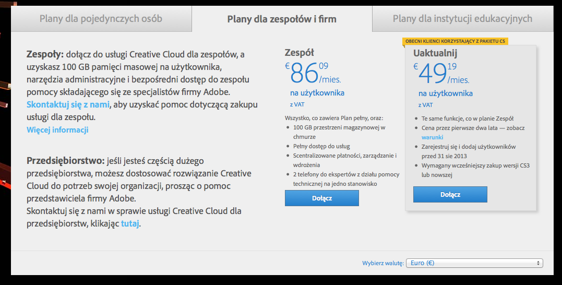
Task: Open the Więcej informacji link
Action: pyautogui.click(x=57, y=130)
